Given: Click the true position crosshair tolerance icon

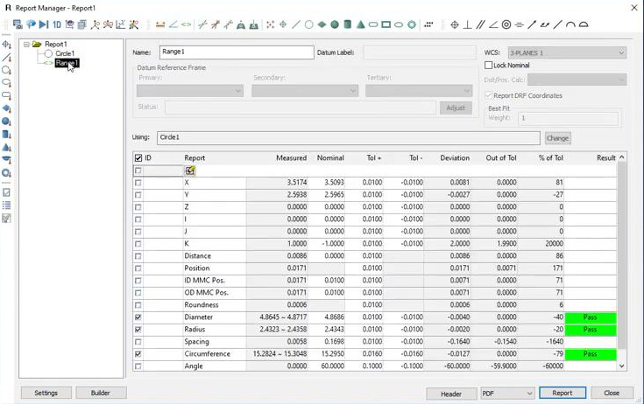Looking at the screenshot, I should point(455,24).
